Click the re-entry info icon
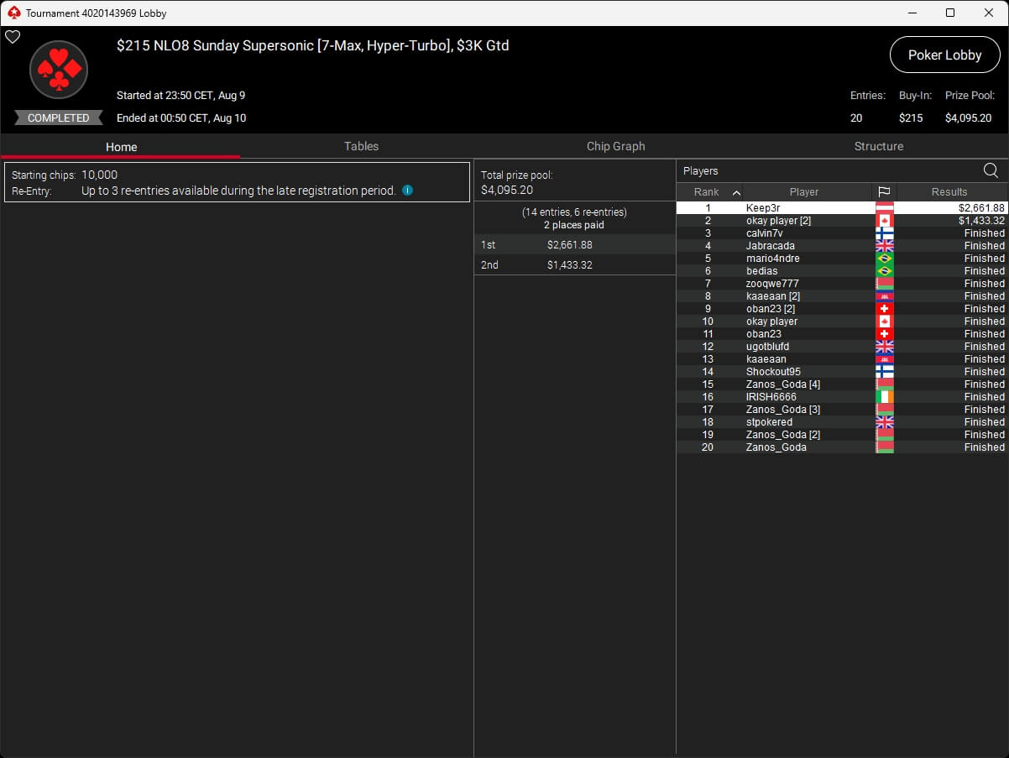Viewport: 1009px width, 758px height. 407,191
